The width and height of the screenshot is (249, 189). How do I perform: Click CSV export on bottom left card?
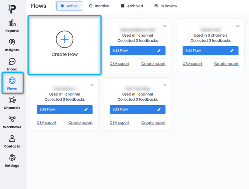(46, 123)
